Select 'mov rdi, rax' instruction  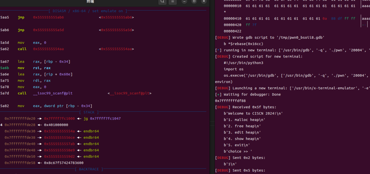(34, 80)
